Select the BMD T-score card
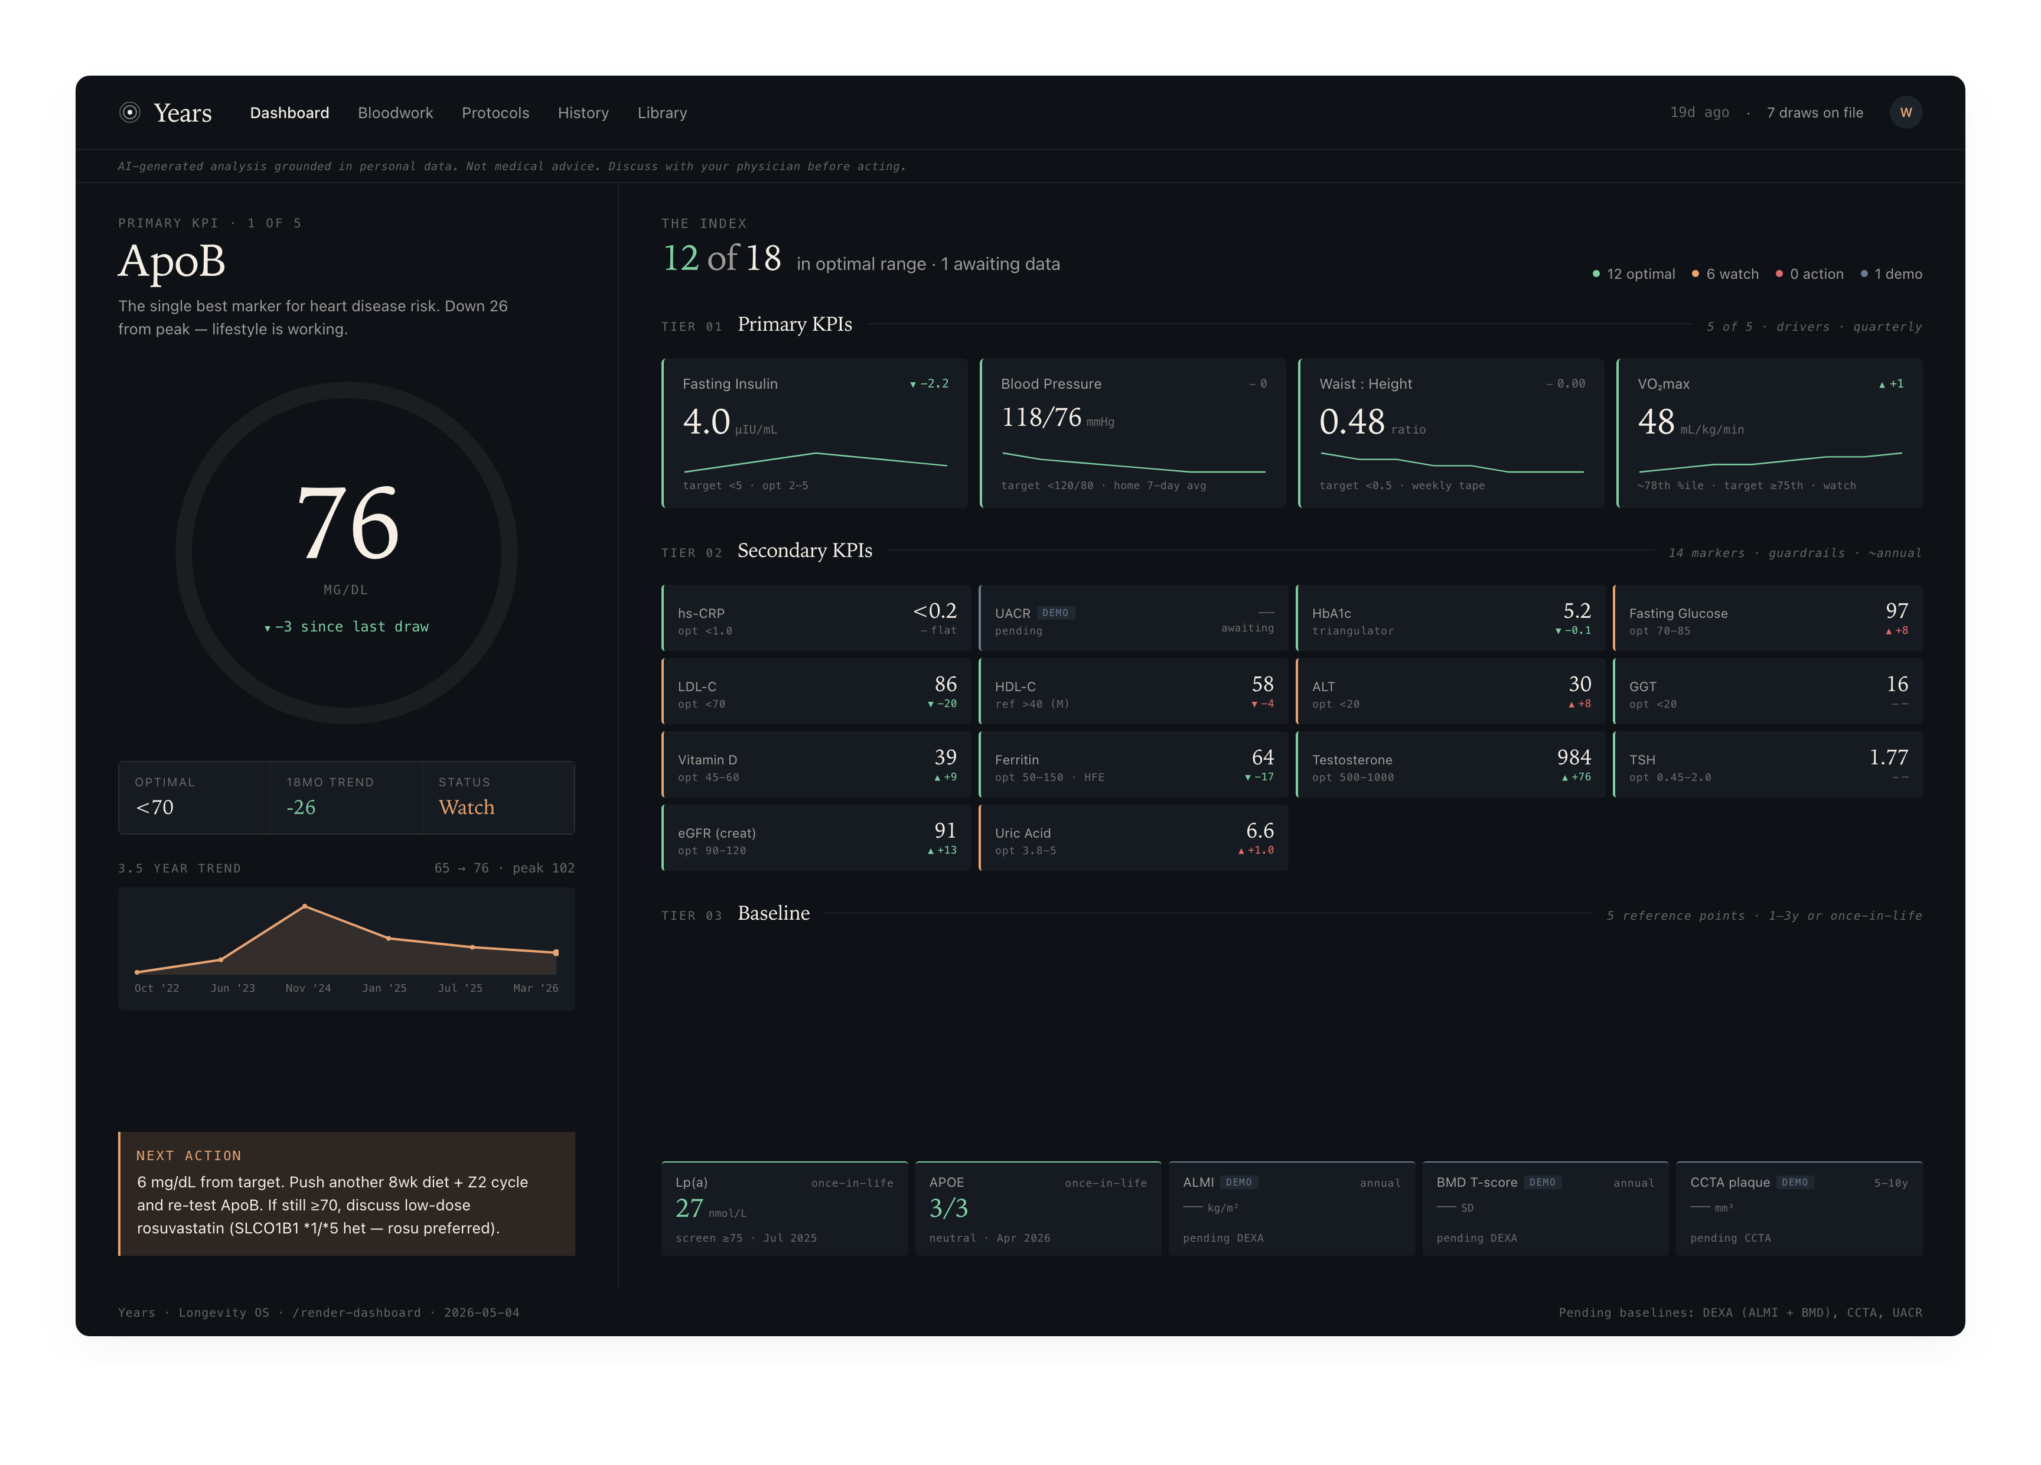 [x=1545, y=1209]
